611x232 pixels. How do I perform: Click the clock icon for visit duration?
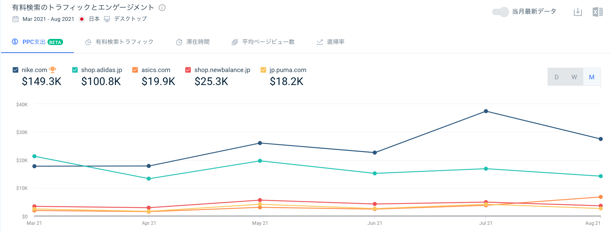tap(179, 42)
